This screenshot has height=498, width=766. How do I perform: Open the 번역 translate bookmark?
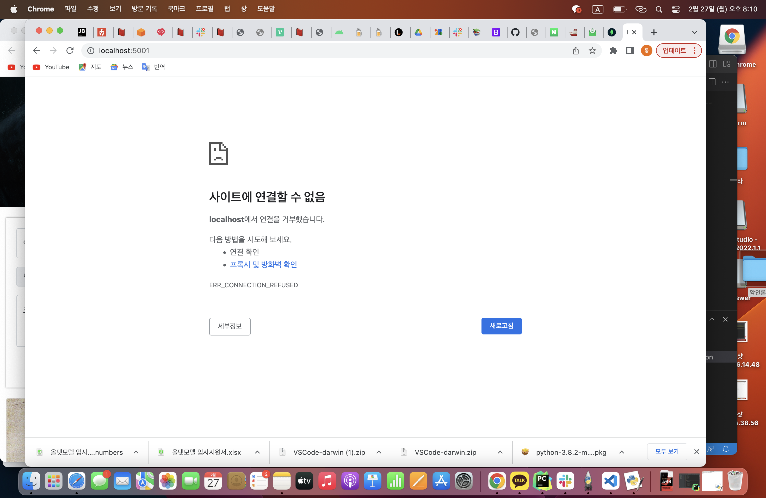[x=153, y=67]
